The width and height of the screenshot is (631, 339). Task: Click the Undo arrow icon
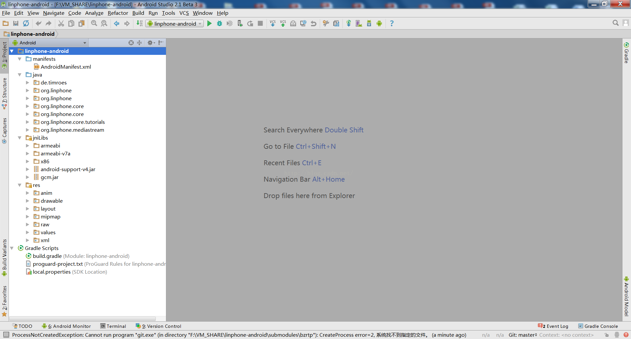[x=38, y=23]
